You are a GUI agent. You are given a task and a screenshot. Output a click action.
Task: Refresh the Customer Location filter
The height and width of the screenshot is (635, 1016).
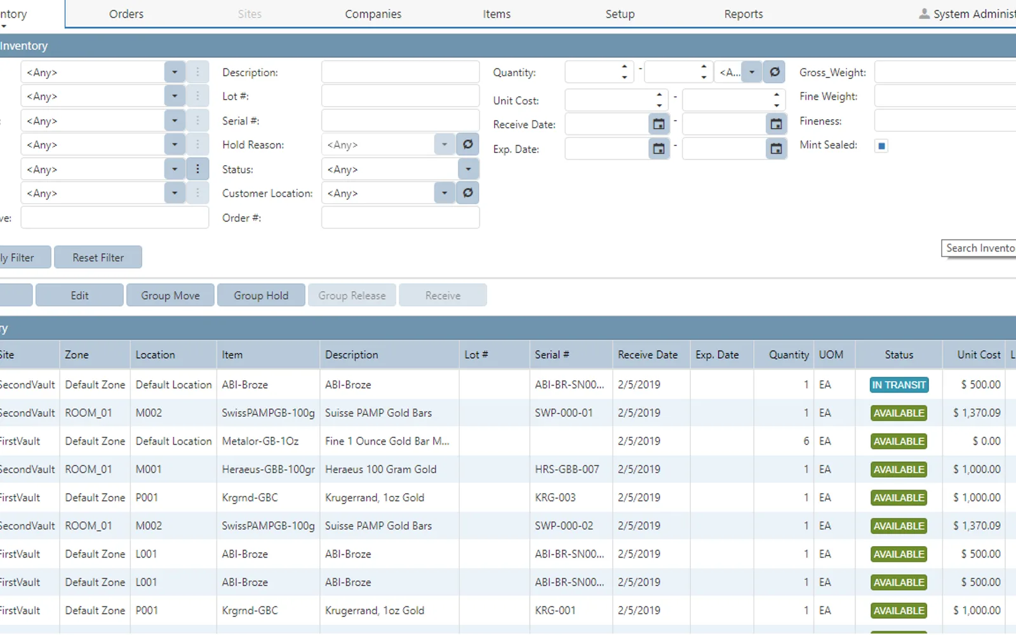click(x=468, y=193)
